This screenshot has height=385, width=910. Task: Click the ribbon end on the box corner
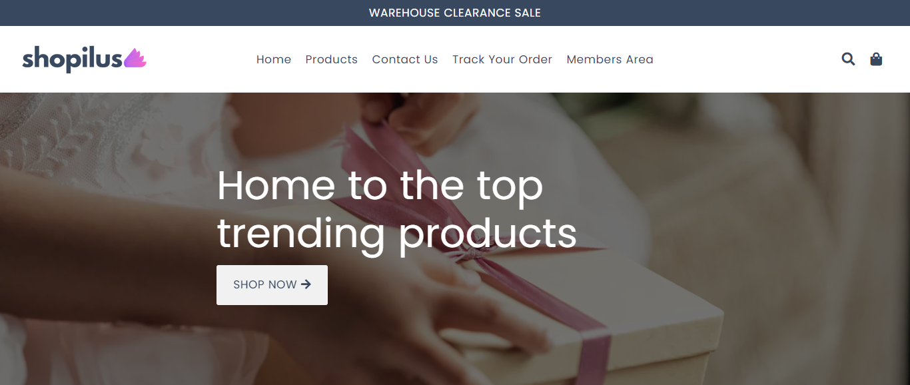593,353
